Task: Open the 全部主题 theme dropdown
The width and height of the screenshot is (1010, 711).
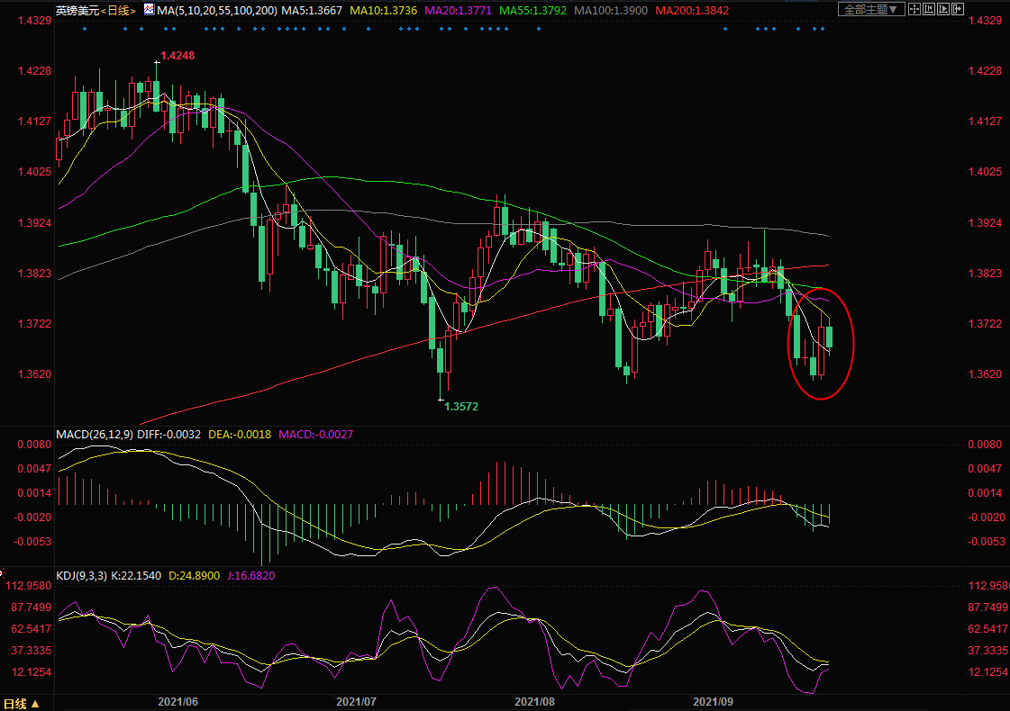Action: click(x=869, y=10)
